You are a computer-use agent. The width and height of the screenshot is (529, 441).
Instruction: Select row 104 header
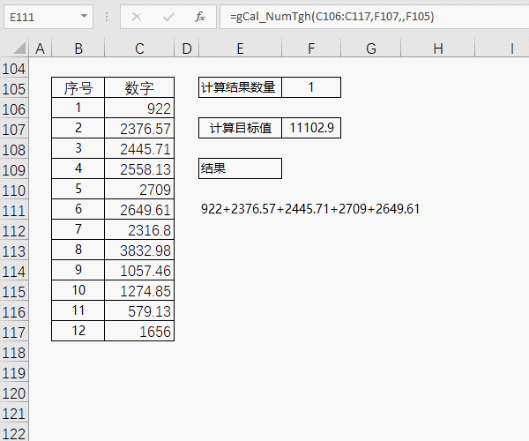coord(14,69)
